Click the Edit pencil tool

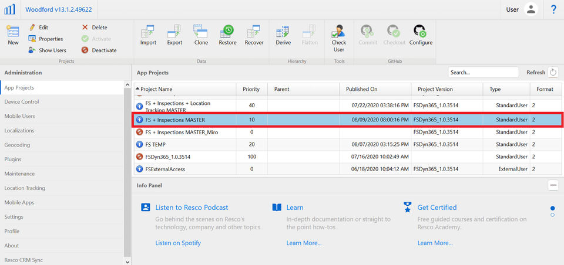[32, 28]
